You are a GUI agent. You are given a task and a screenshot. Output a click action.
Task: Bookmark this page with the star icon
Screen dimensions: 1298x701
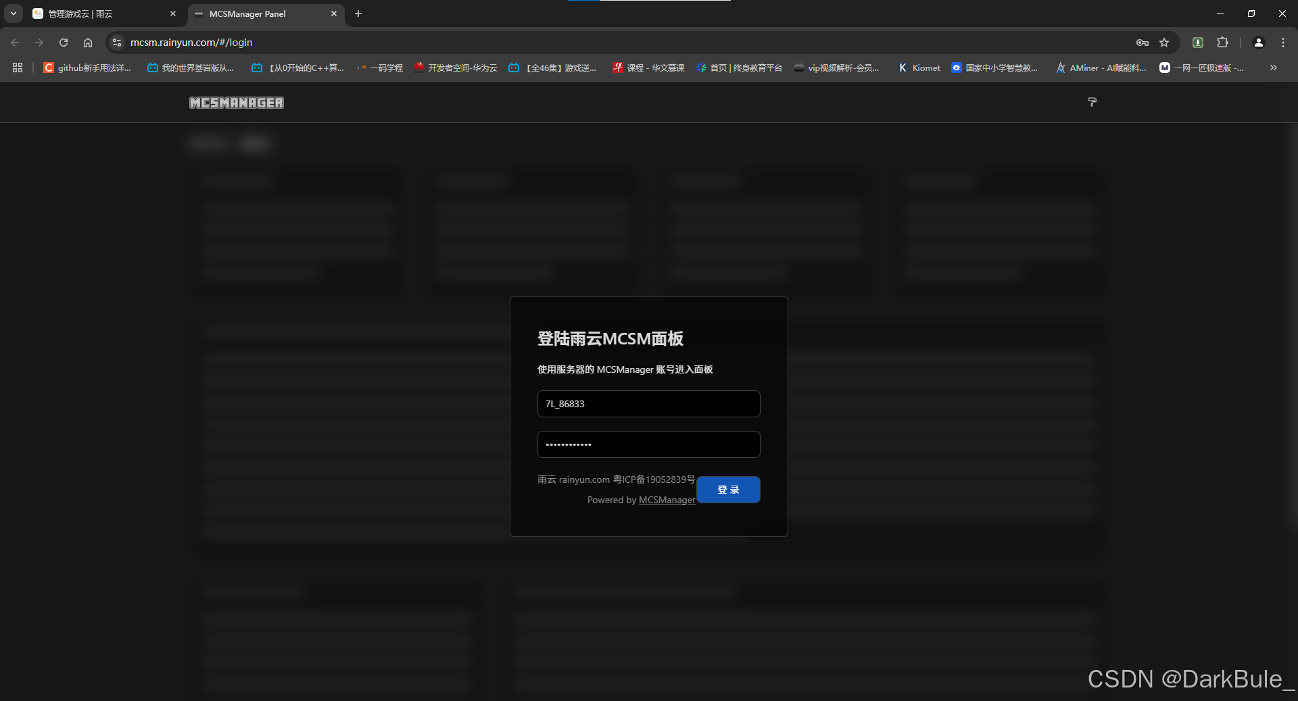pos(1164,43)
